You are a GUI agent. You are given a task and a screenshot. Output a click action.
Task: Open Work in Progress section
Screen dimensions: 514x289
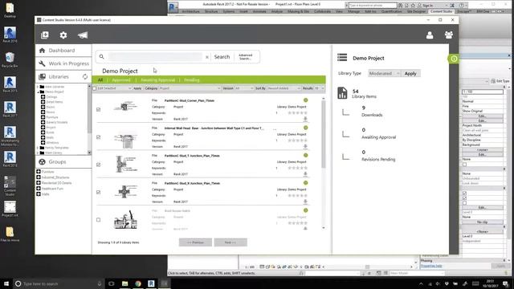pos(63,63)
